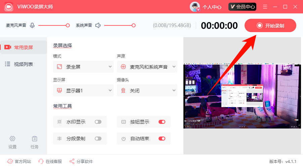Click the 00:00:00 recording timer
Screen dimensions: 303x168
click(219, 25)
